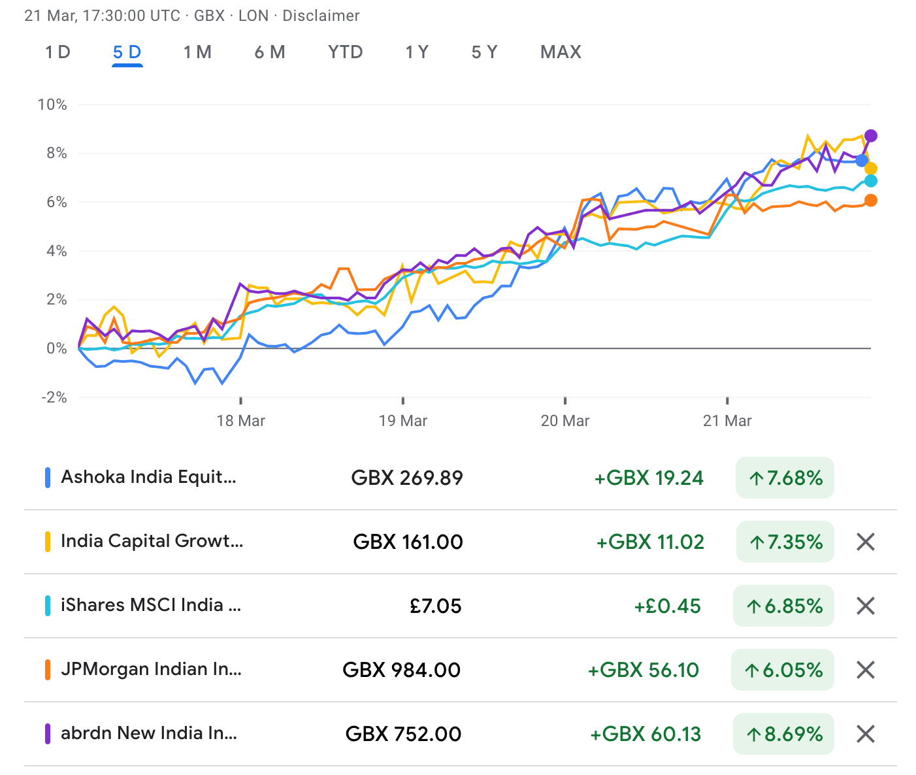
Task: Switch to the 6 M range
Action: tap(270, 52)
